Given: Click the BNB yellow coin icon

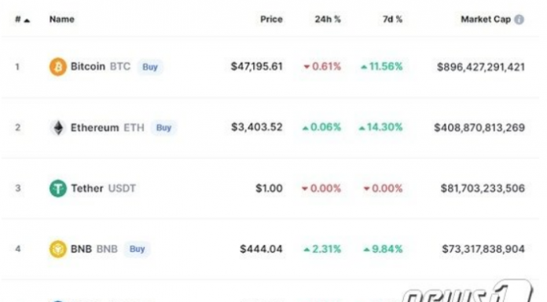Looking at the screenshot, I should click(57, 249).
